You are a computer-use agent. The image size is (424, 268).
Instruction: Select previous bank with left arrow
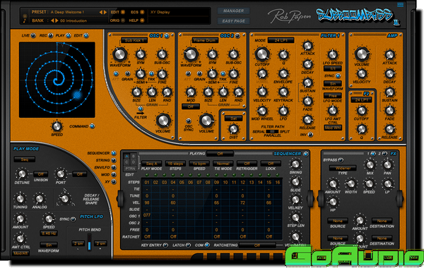[53, 20]
